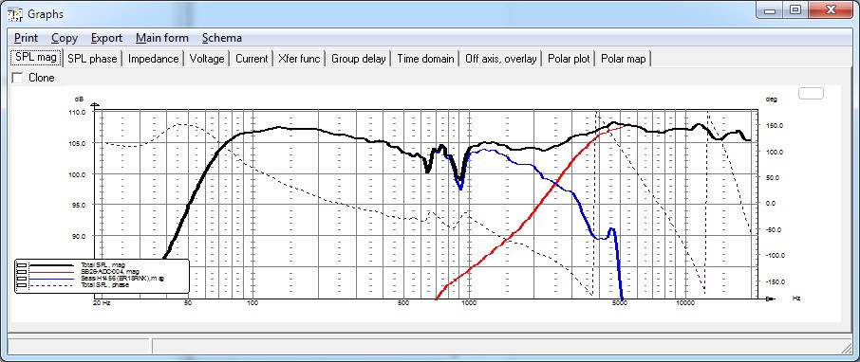Open the Copy menu

point(65,38)
